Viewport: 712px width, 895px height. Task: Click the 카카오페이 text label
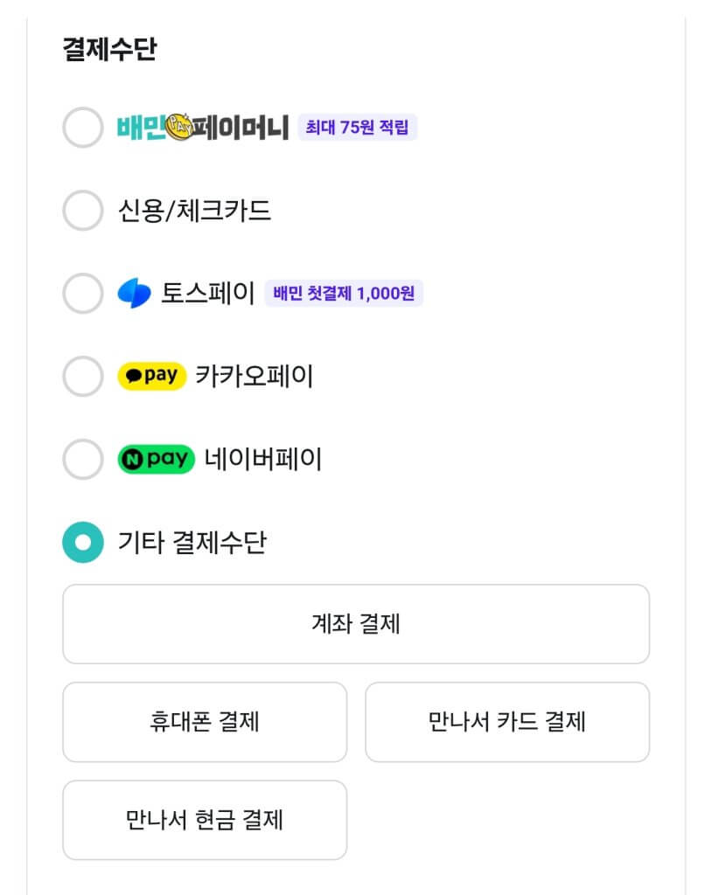(255, 377)
